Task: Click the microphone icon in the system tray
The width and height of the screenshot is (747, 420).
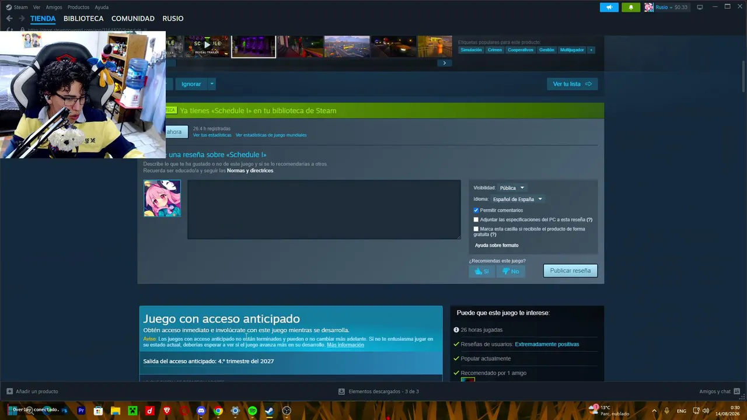Action: (666, 411)
